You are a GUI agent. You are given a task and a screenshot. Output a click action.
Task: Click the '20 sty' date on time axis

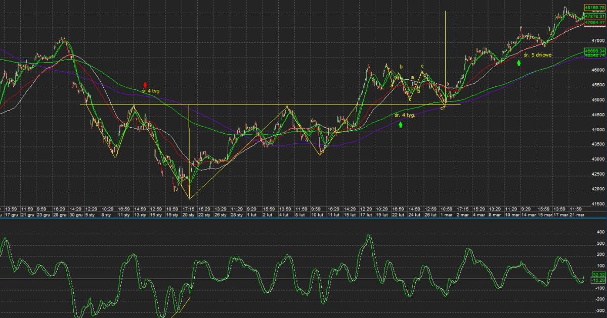coord(188,215)
